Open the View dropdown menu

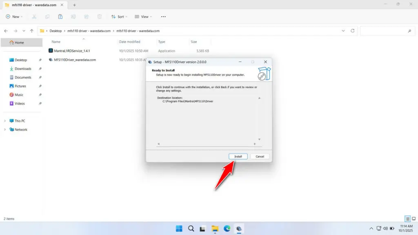[x=143, y=16]
